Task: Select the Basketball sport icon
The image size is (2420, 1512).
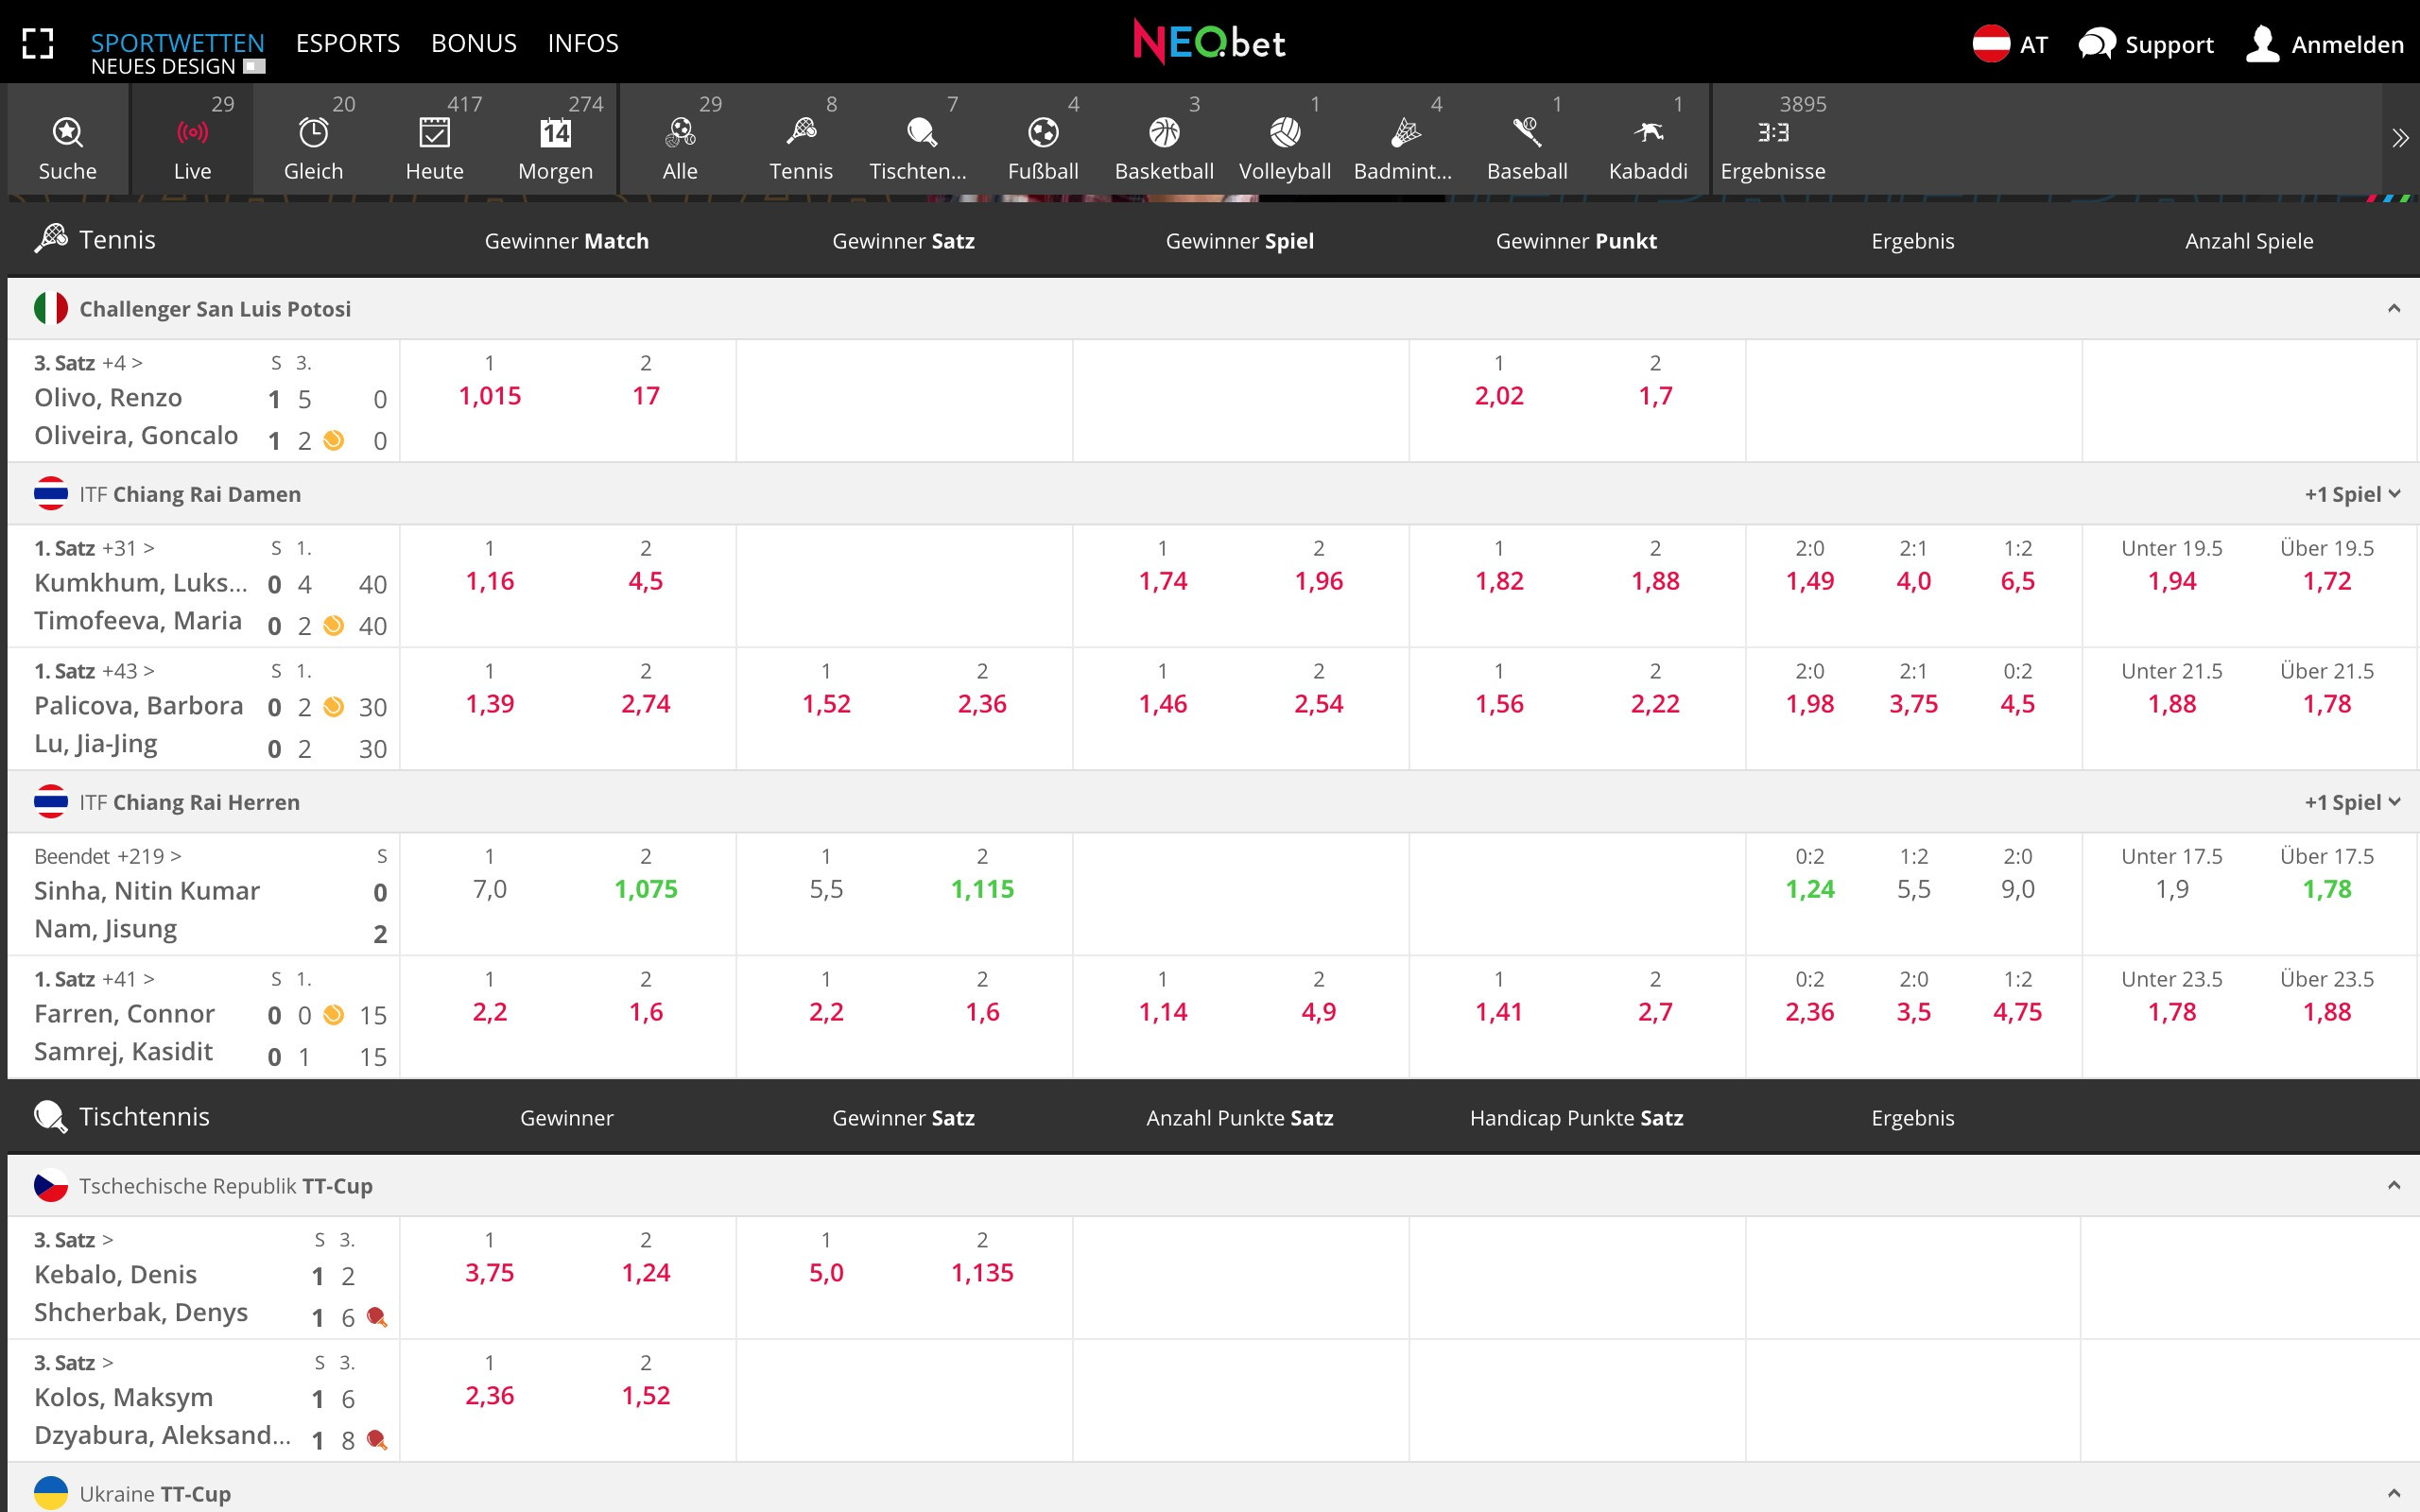Action: pyautogui.click(x=1164, y=140)
